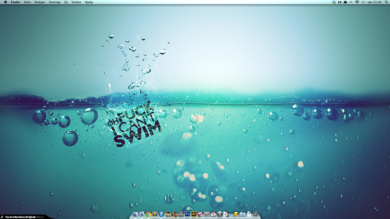390x219 pixels.
Task: Open the Oversigt menu
Action: pyautogui.click(x=55, y=2)
